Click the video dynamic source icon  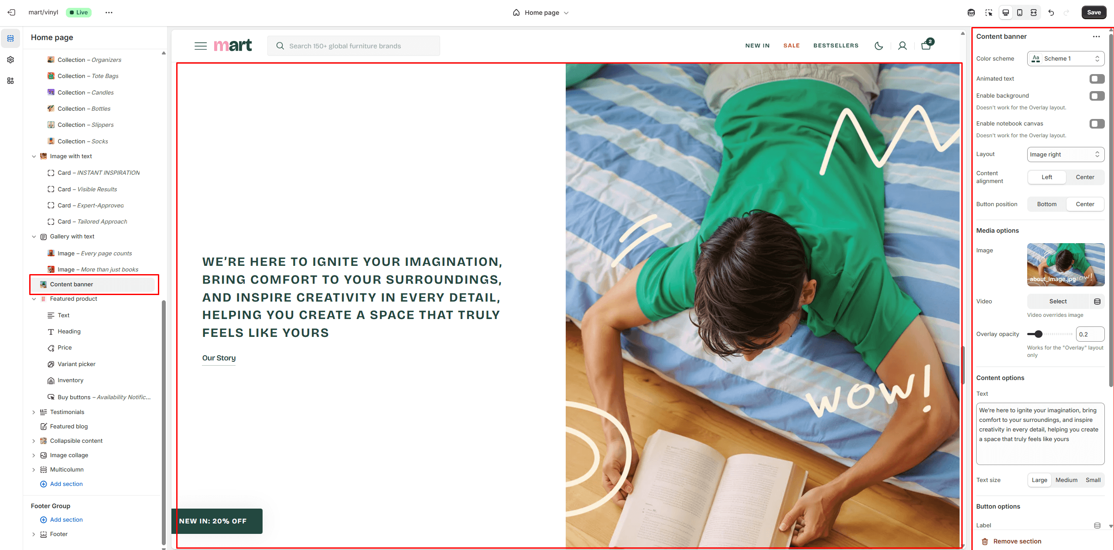click(x=1097, y=302)
